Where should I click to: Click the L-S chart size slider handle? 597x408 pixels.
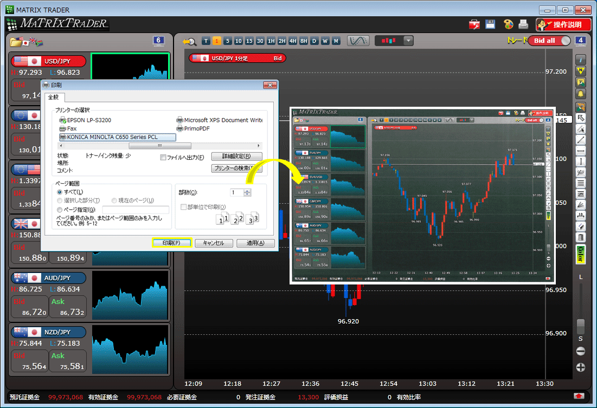coord(581,327)
